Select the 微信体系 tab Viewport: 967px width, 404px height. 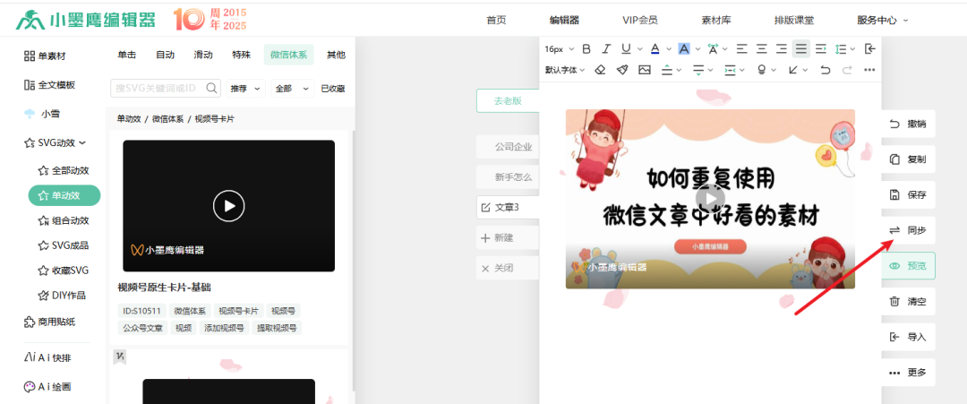pos(288,55)
